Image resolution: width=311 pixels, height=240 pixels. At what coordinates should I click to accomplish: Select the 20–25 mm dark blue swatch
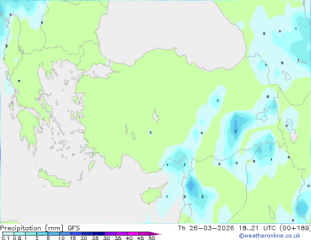tap(88, 234)
